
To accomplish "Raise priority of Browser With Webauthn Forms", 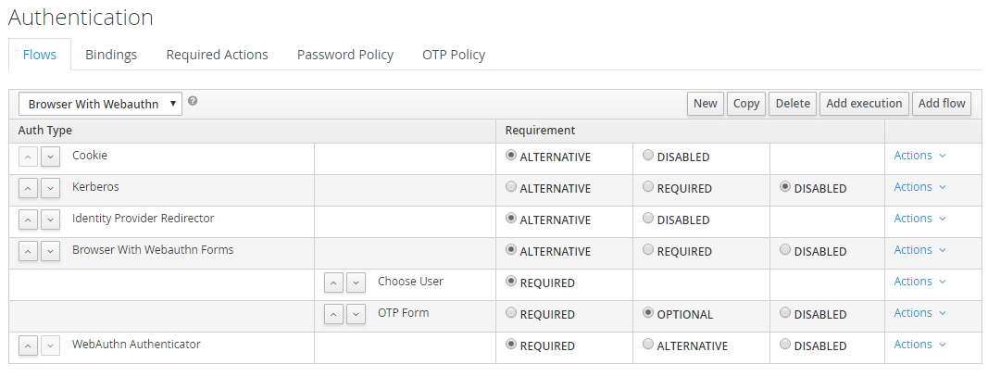I will [x=29, y=251].
